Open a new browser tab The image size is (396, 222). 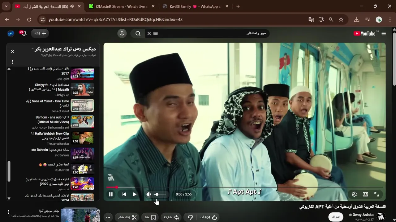(x=238, y=6)
